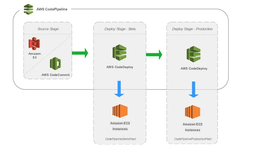Click the AWS CodeCommit green icon

(x=55, y=64)
